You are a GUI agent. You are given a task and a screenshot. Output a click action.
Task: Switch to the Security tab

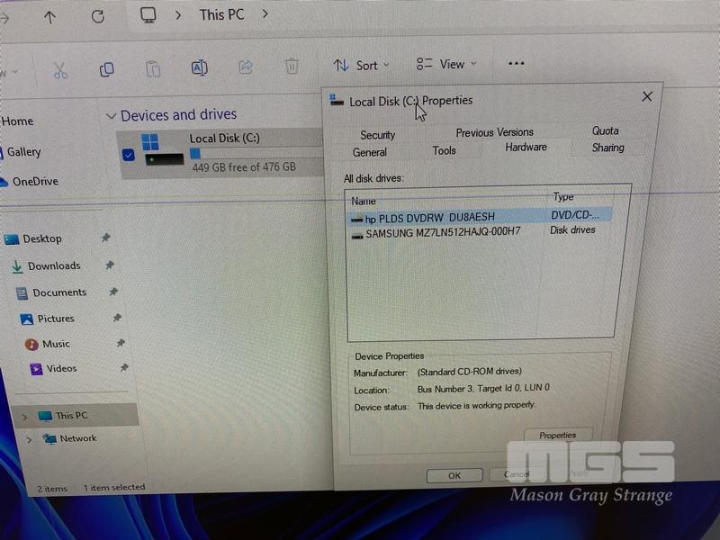[377, 135]
